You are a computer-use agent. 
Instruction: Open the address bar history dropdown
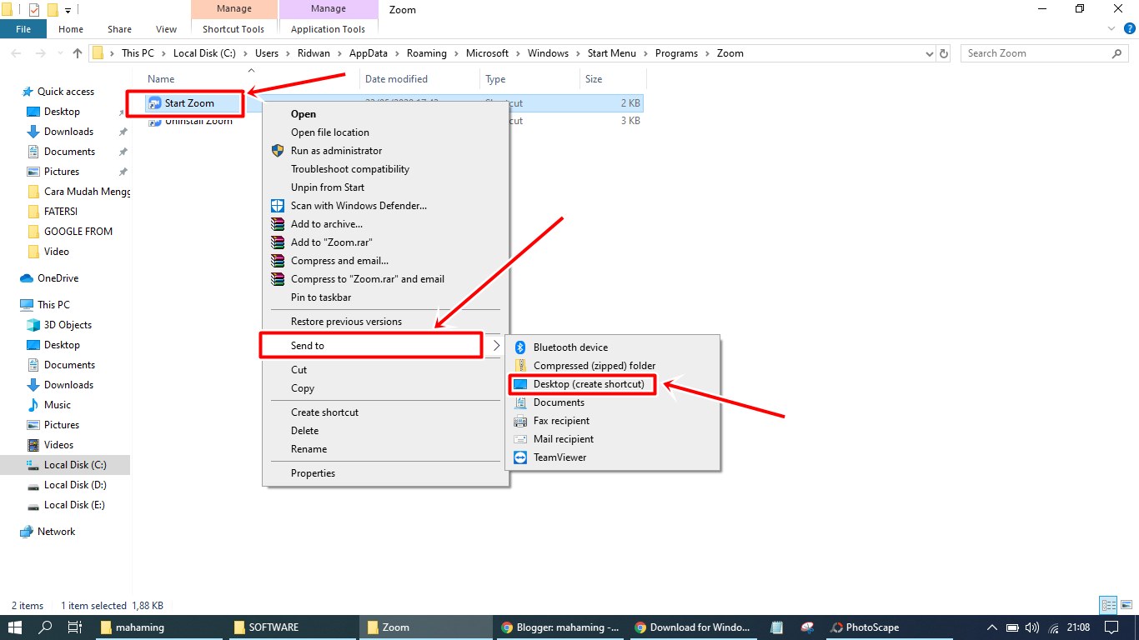930,53
